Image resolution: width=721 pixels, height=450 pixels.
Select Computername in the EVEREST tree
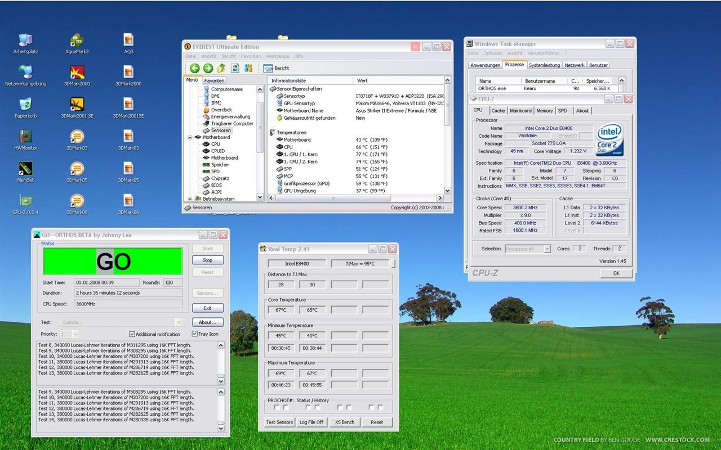pyautogui.click(x=226, y=89)
